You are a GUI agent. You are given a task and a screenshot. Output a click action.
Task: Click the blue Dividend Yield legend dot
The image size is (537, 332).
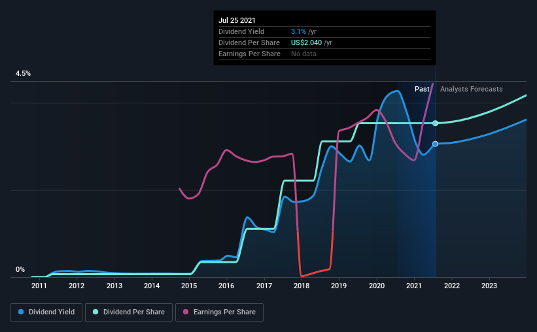(21, 312)
